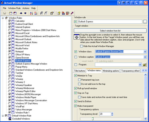Uncheck the Calculator rule checkbox
Image resolution: width=149 pixels, height=122 pixels.
[x=10, y=21]
